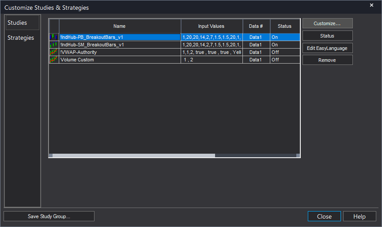
Task: Click the !VWAP-Authority input values cell
Action: tap(212, 52)
